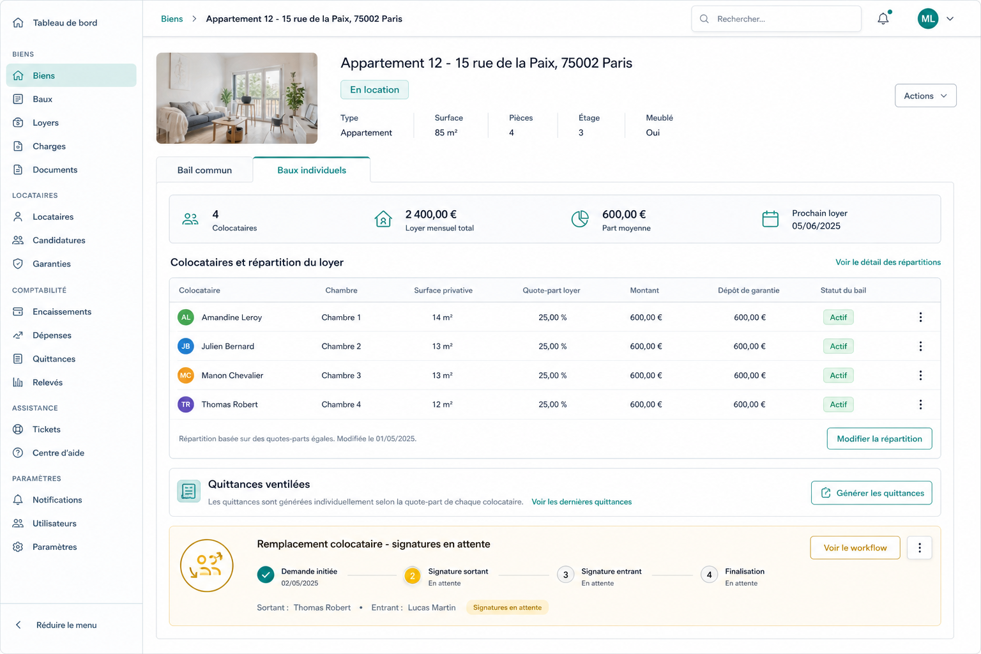Image resolution: width=981 pixels, height=654 pixels.
Task: Click the Candidatures people icon
Action: [18, 240]
